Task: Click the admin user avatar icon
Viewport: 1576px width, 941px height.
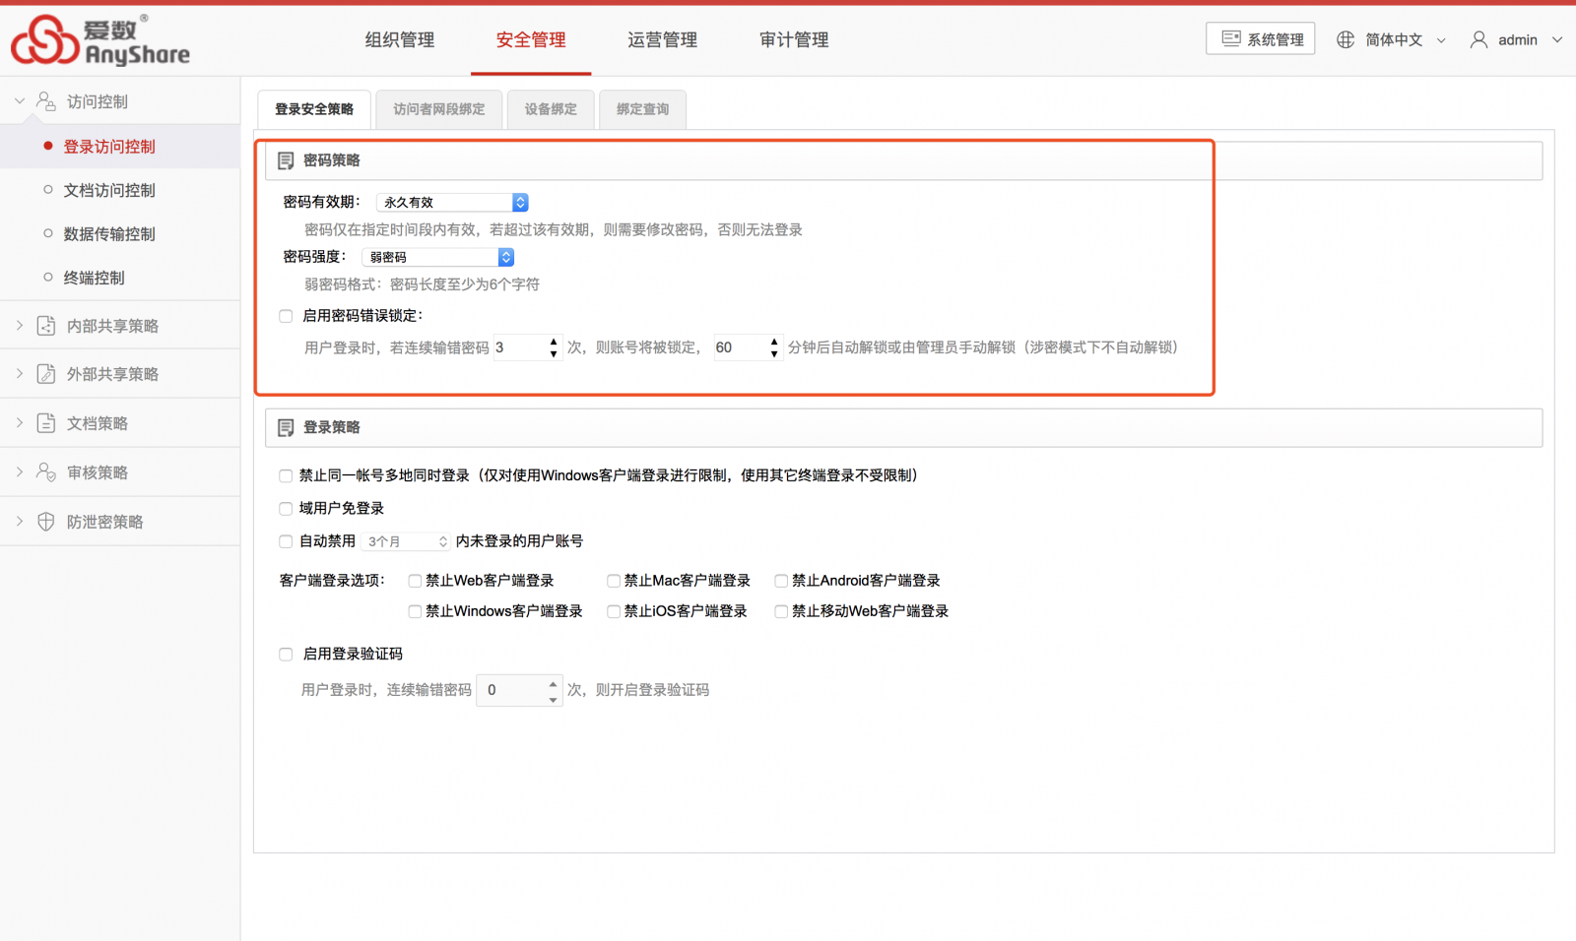Action: tap(1478, 39)
